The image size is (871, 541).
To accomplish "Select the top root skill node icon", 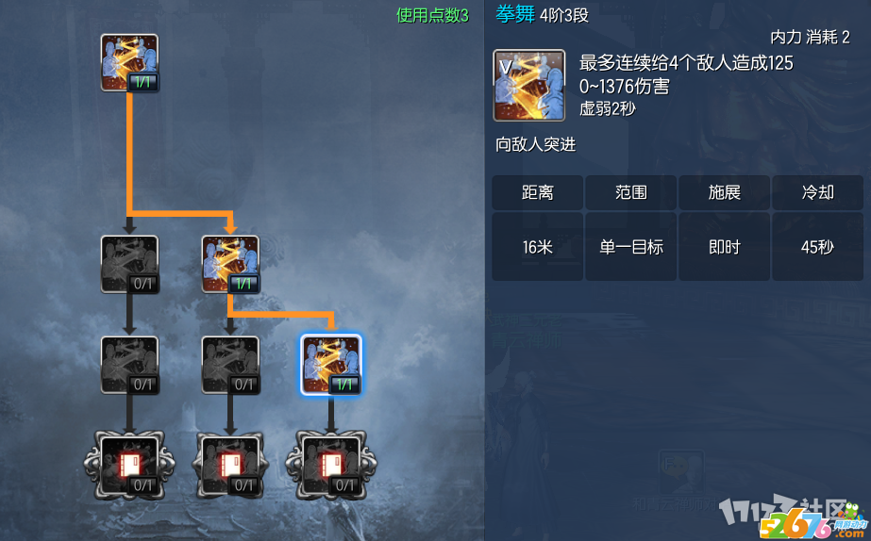I will click(129, 63).
